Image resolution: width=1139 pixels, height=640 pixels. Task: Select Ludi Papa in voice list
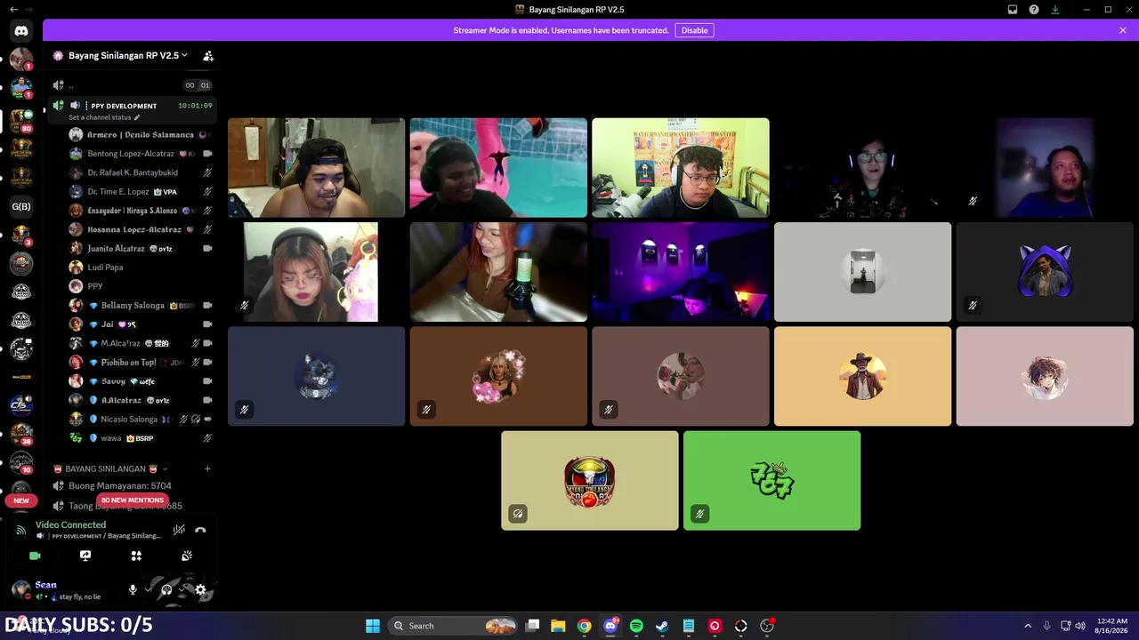coord(141,267)
